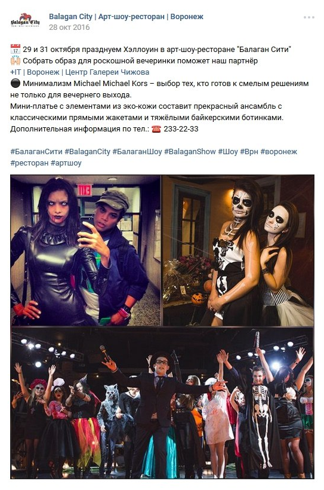Click the Balagan City avatar logo
Image resolution: width=324 pixels, height=490 pixels.
[x=25, y=21]
